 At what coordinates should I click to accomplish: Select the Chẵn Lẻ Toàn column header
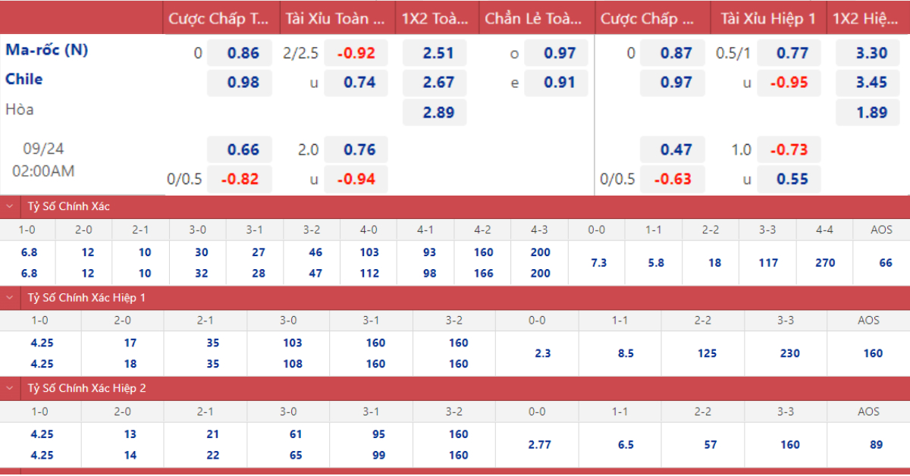pyautogui.click(x=535, y=18)
